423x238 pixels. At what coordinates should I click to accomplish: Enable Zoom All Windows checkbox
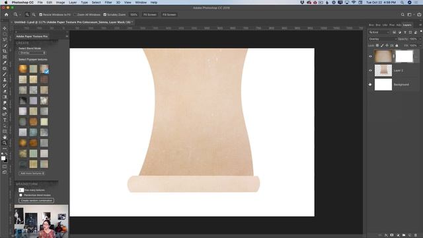[75, 15]
